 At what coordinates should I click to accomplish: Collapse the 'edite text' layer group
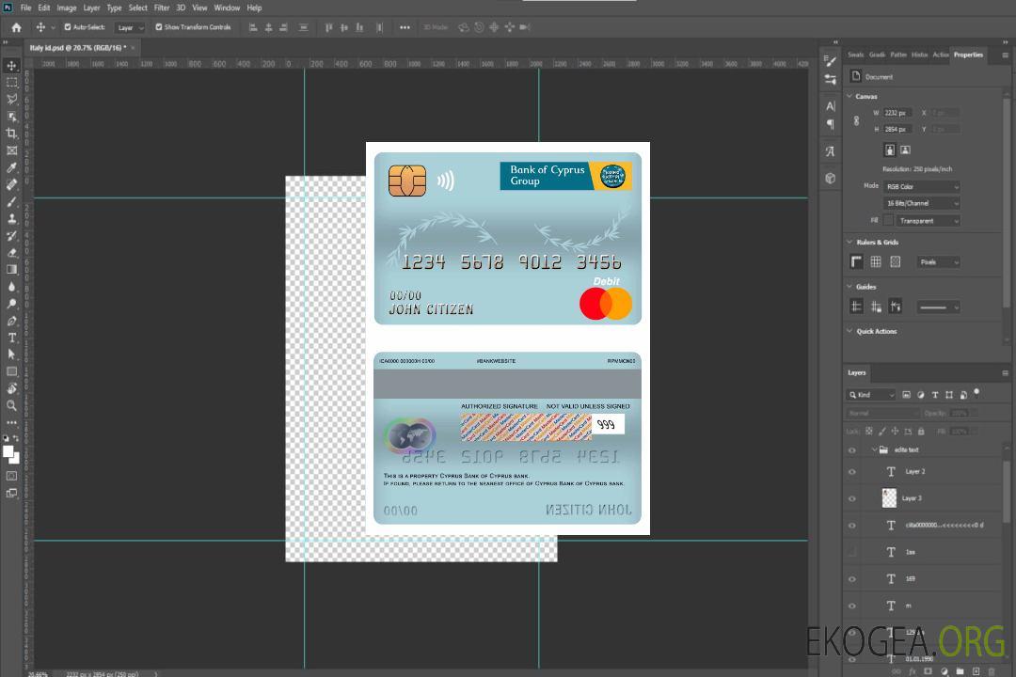click(x=874, y=450)
